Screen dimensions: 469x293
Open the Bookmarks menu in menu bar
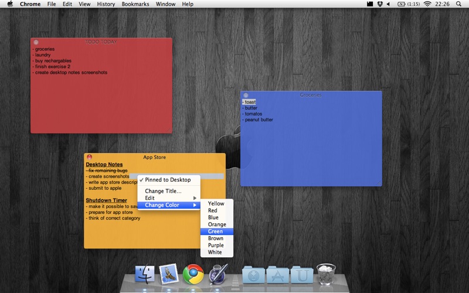(x=135, y=4)
